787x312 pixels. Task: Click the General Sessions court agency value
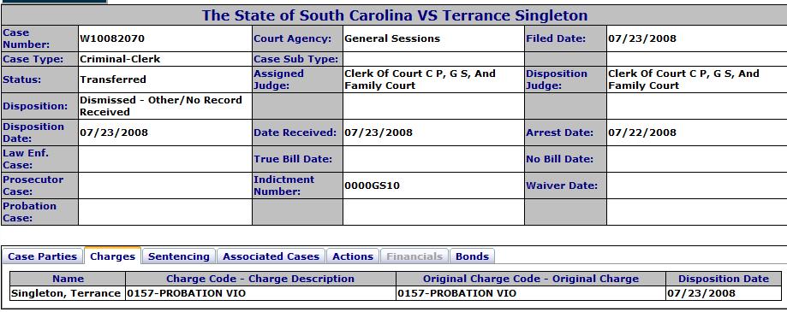392,38
